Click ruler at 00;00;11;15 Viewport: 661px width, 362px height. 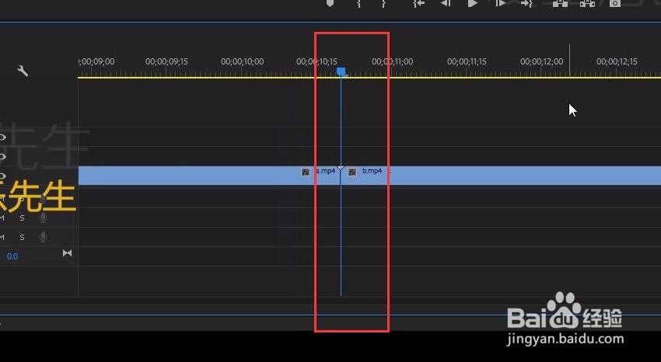click(467, 62)
